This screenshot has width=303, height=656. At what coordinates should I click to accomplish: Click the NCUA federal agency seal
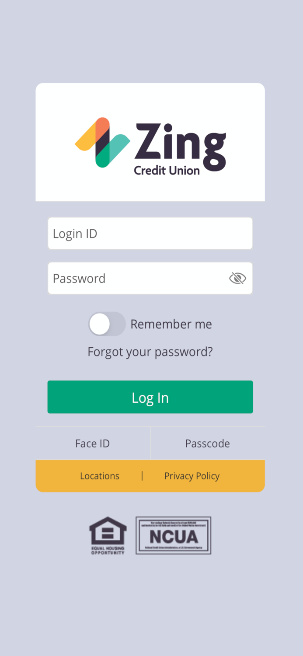coord(173,535)
